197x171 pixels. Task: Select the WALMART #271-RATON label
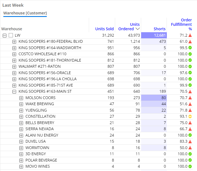(40, 66)
